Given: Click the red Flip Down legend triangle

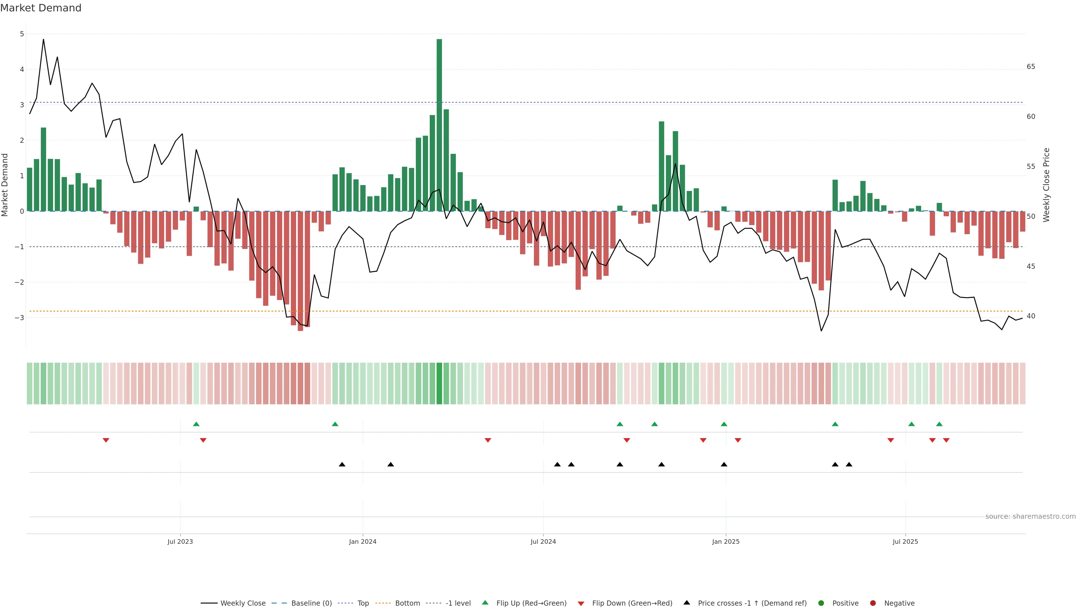Looking at the screenshot, I should (x=581, y=603).
